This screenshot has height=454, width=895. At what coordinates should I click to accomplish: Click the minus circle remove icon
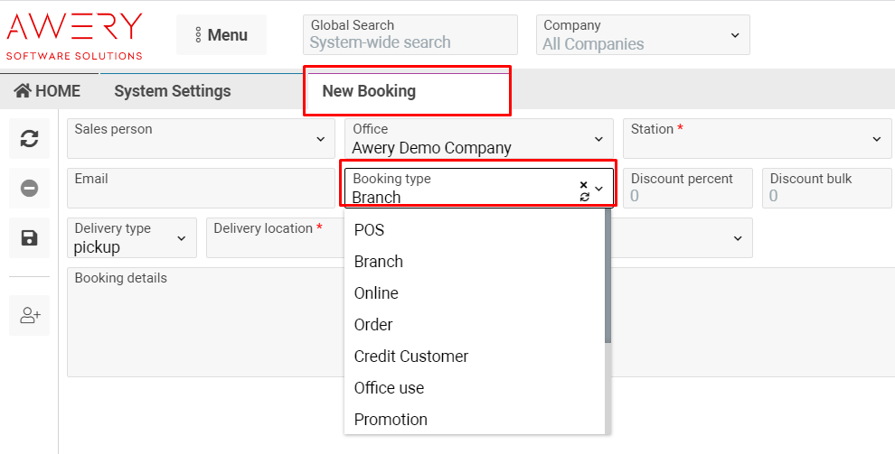click(x=29, y=188)
